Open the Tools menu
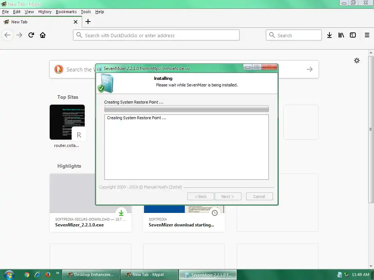Screen dimensions: 374x280 coord(86,12)
